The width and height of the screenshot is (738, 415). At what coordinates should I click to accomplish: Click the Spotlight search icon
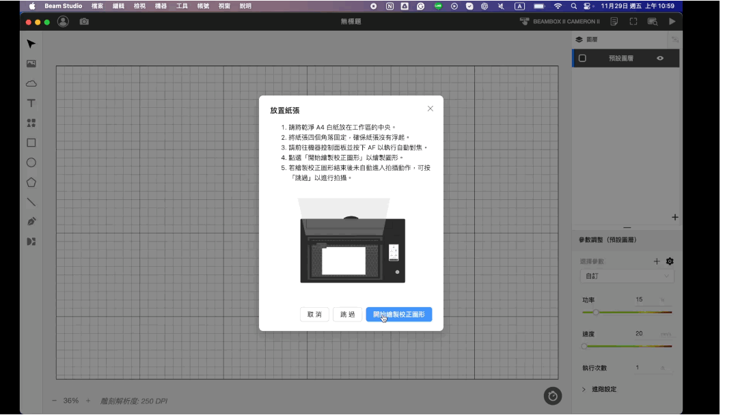[573, 6]
